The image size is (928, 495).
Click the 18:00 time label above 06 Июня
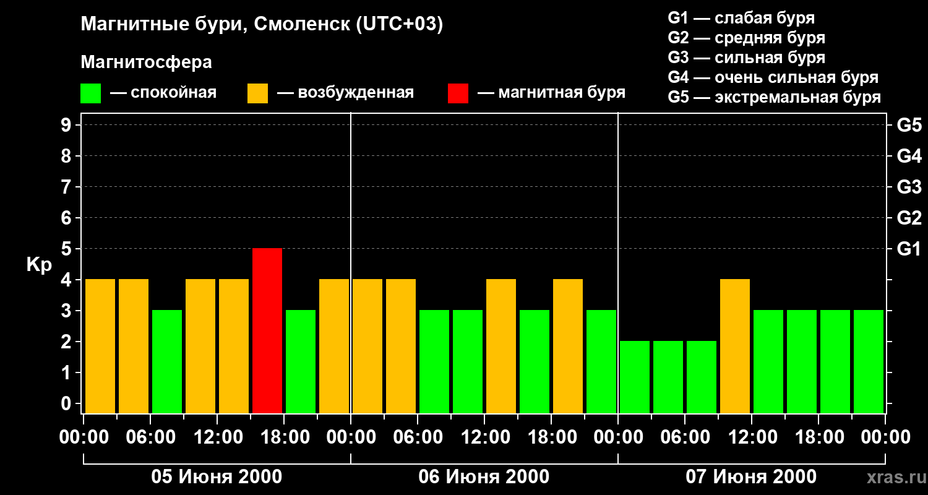(x=551, y=437)
